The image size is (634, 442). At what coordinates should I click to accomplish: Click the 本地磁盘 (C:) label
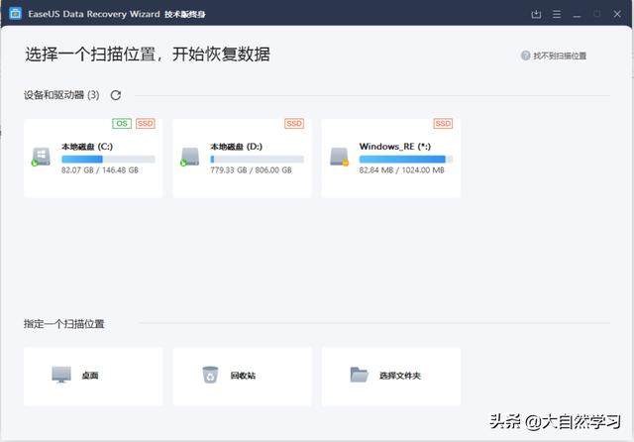coord(87,147)
